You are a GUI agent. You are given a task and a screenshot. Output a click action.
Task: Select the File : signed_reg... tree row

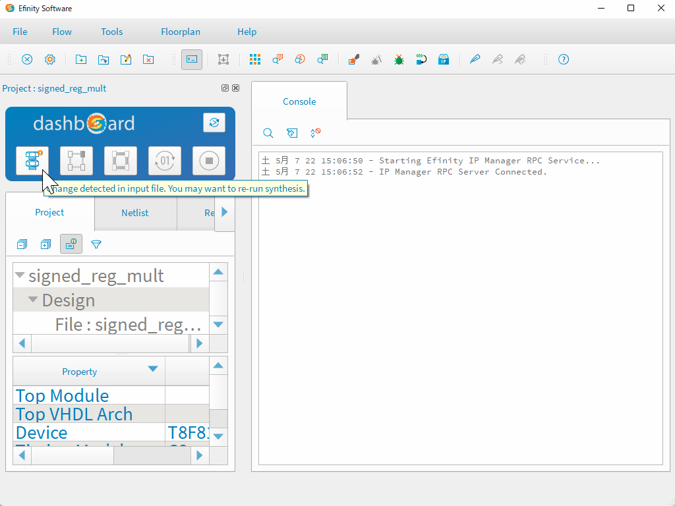(111, 324)
